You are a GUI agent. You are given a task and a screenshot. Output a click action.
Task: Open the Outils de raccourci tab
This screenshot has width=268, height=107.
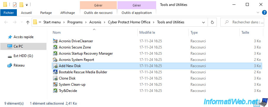tap(98, 13)
